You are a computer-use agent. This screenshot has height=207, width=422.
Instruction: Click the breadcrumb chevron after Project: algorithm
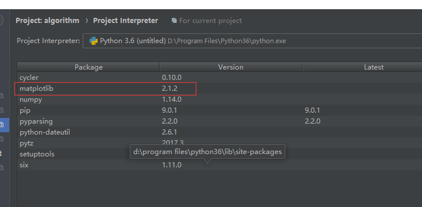87,21
